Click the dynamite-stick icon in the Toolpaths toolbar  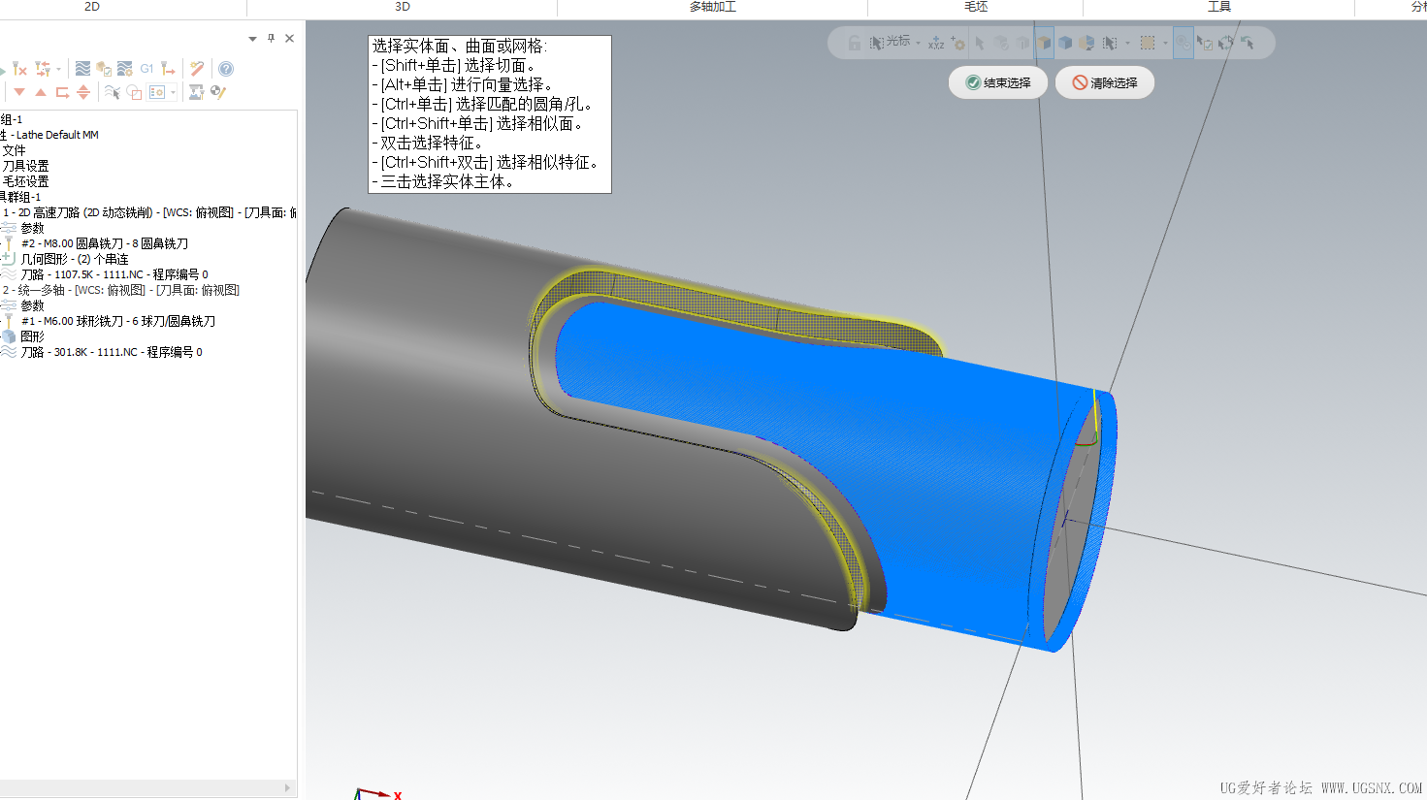click(197, 69)
